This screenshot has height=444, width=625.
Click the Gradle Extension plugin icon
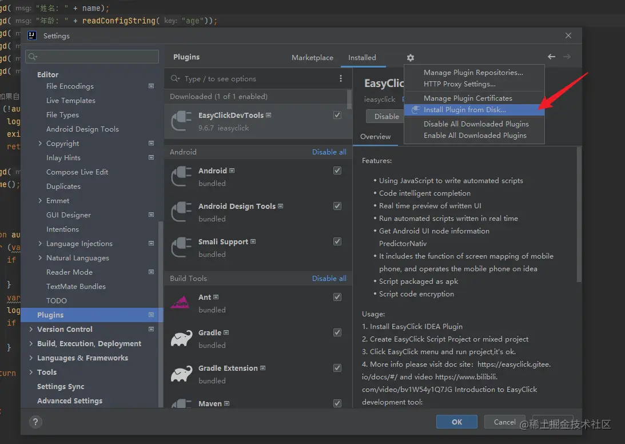pyautogui.click(x=181, y=374)
